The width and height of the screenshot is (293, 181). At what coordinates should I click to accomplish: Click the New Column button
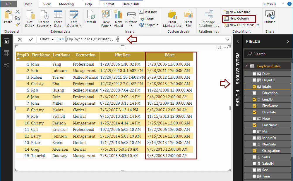pyautogui.click(x=239, y=18)
